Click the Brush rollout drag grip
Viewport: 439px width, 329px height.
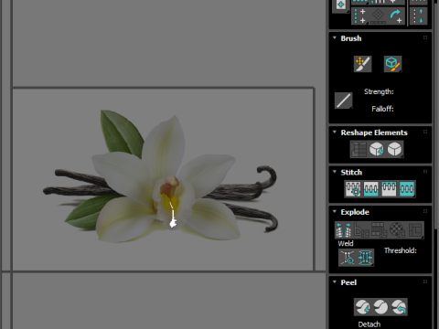coord(425,37)
